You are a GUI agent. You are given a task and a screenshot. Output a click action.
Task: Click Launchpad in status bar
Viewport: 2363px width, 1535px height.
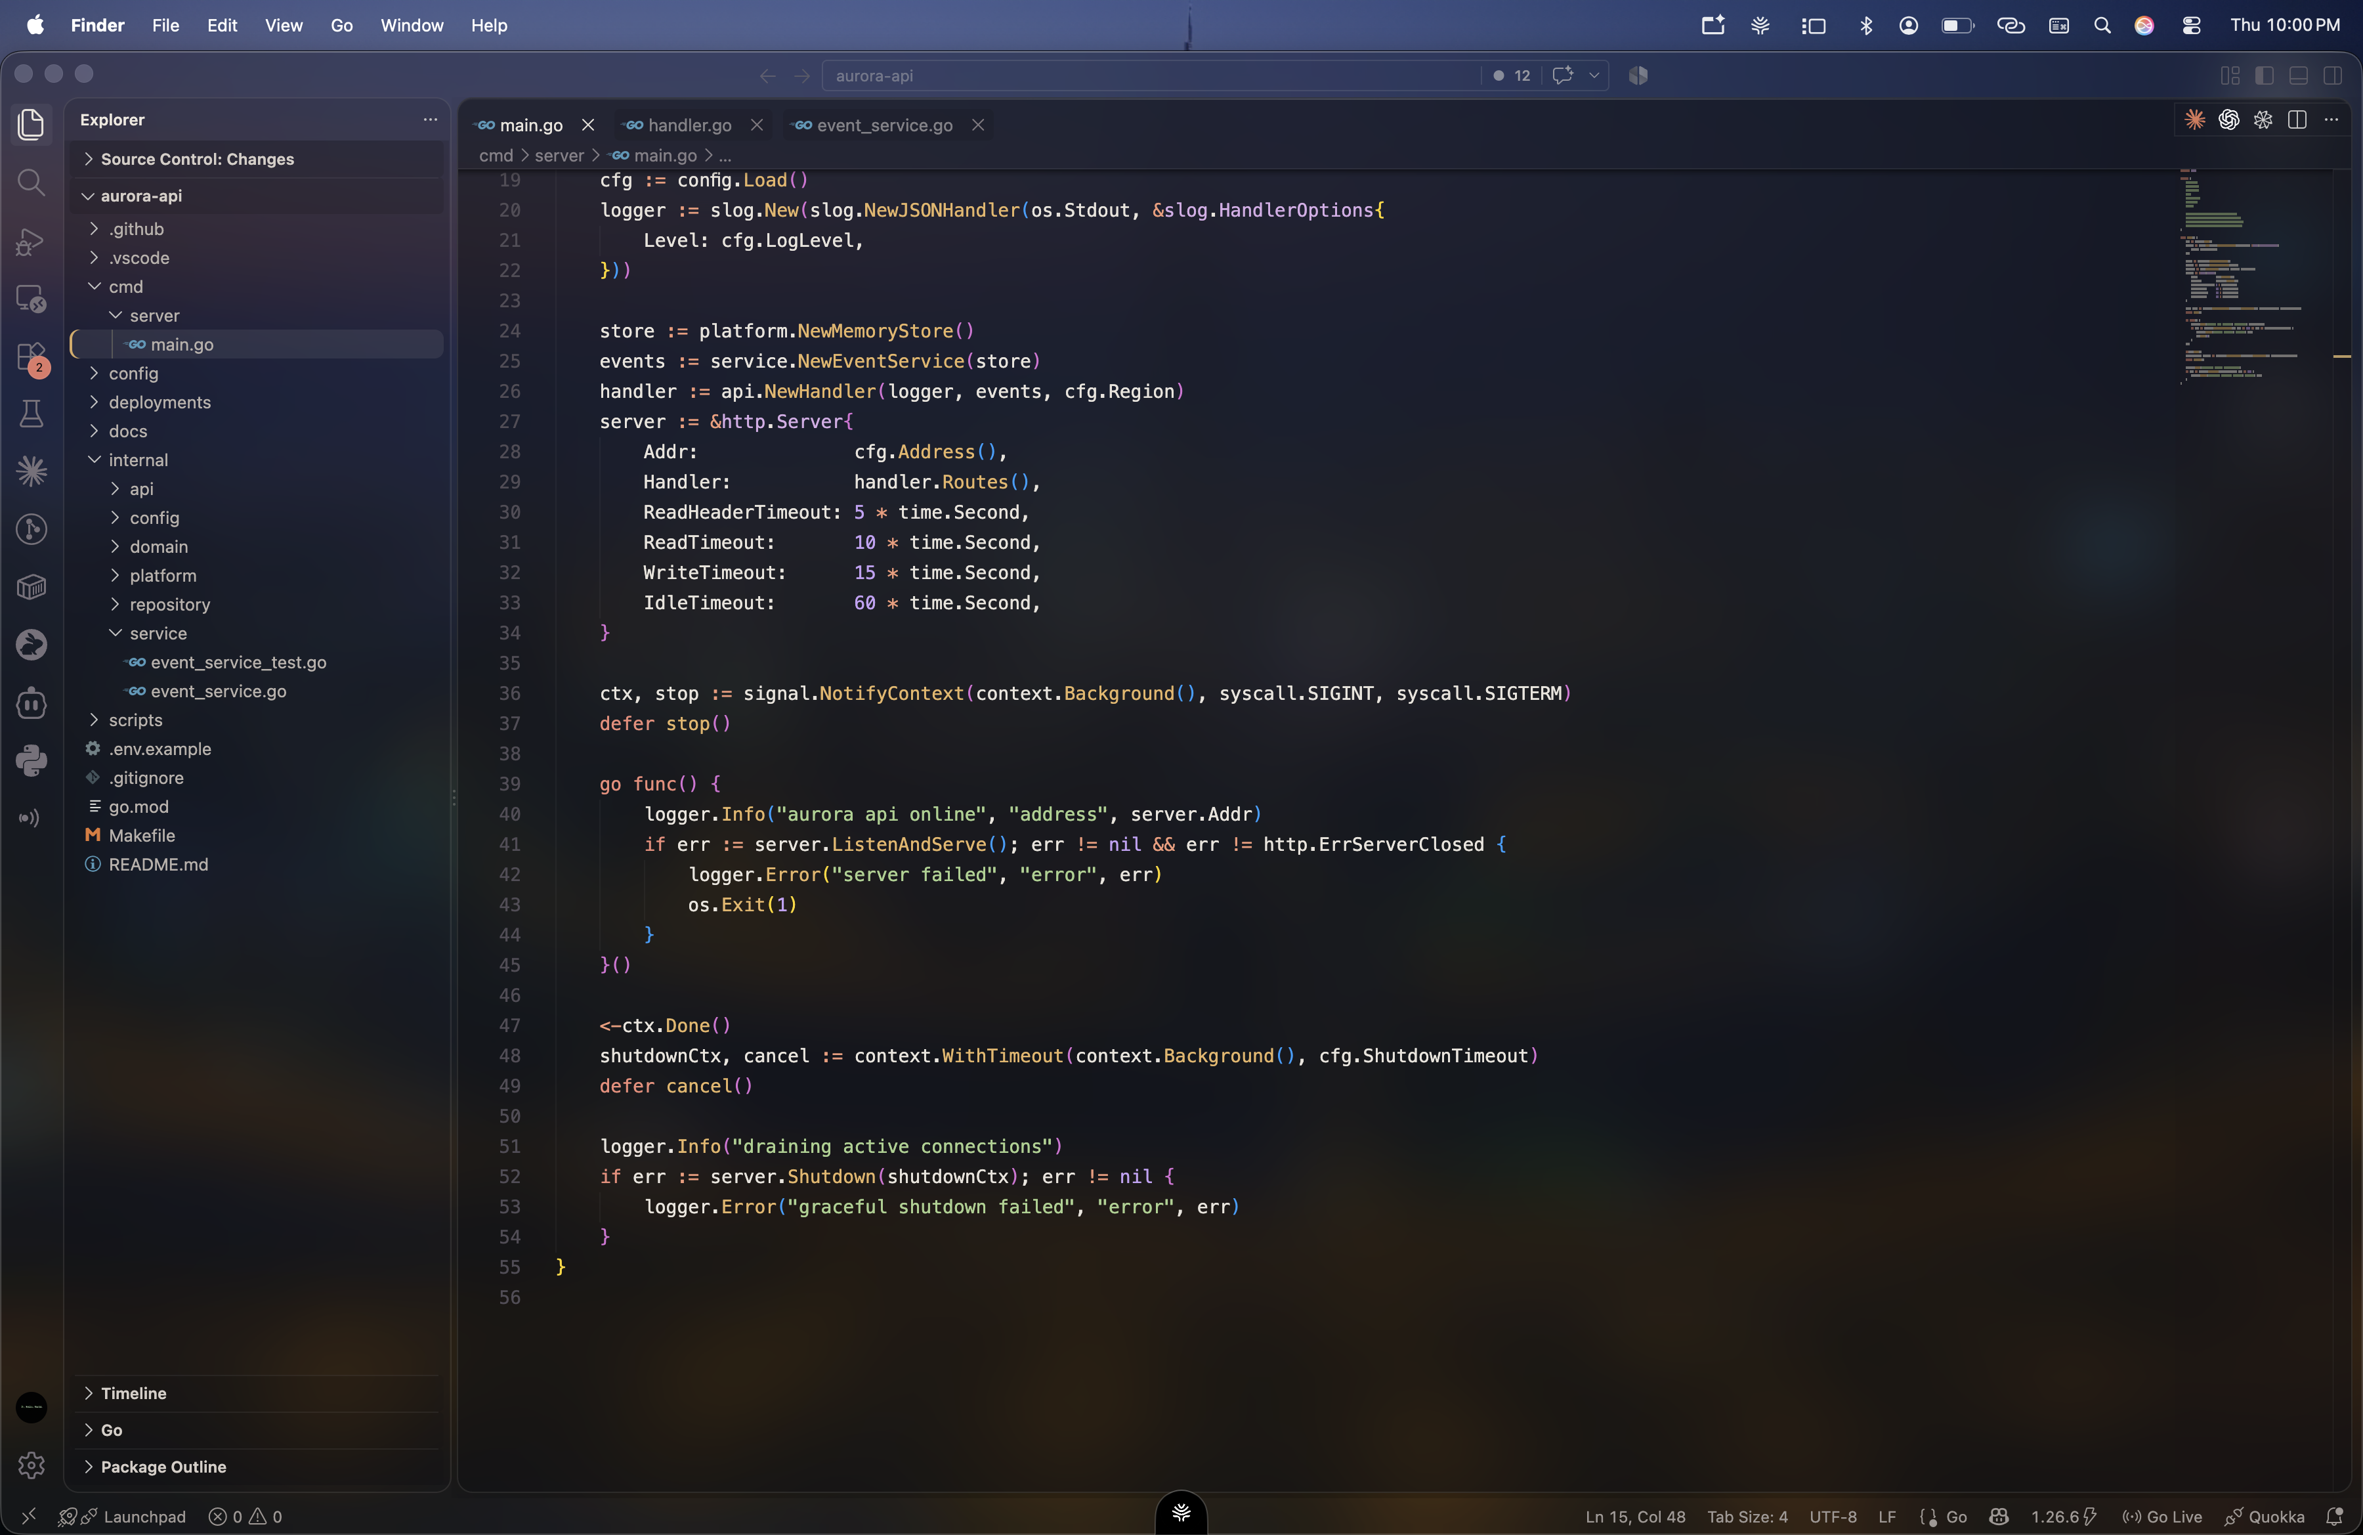(122, 1516)
